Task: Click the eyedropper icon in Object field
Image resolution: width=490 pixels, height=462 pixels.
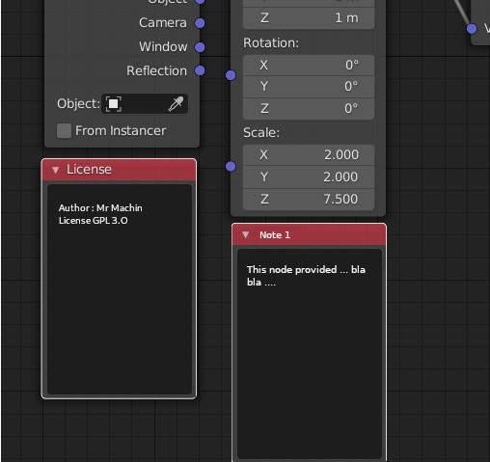Action: coord(176,104)
